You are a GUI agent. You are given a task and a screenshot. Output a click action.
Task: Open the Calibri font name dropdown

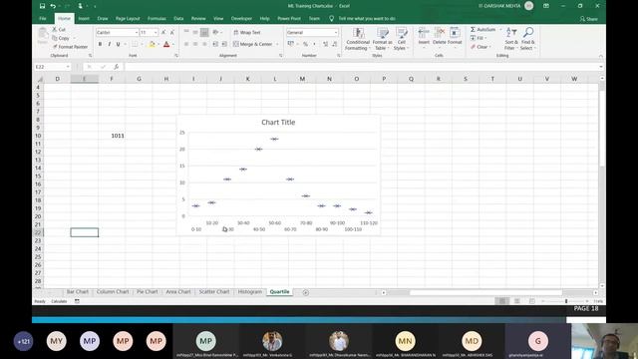pos(137,32)
